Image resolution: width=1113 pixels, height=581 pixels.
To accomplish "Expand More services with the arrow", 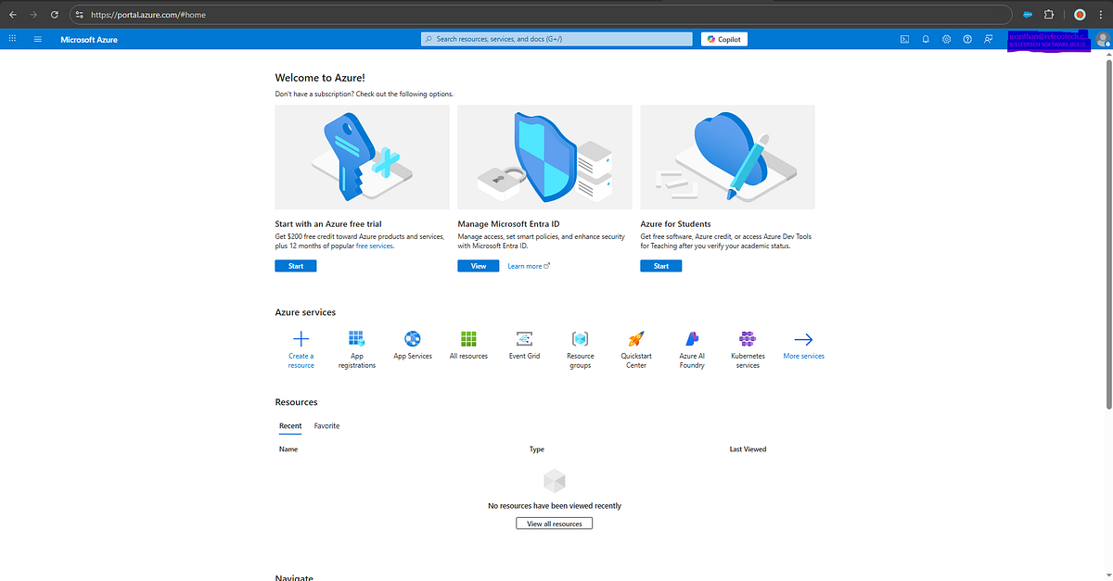I will click(803, 339).
